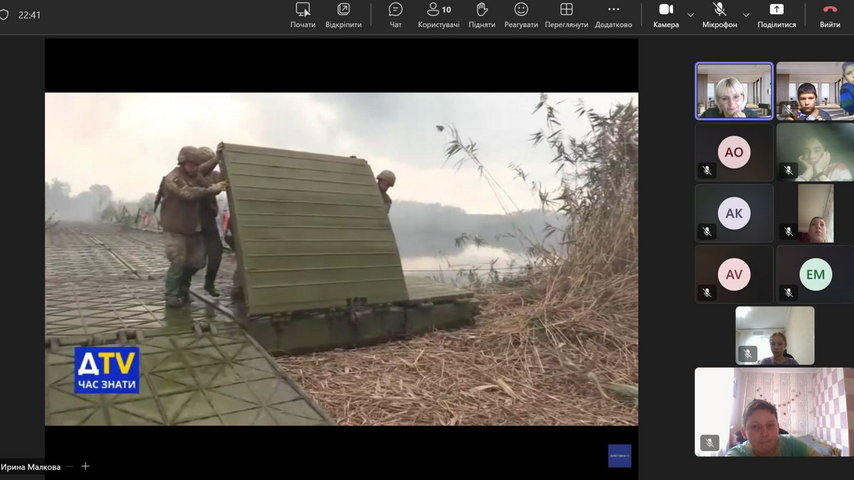Click the Відкріпити pop-out icon
The width and height of the screenshot is (854, 480).
[343, 16]
